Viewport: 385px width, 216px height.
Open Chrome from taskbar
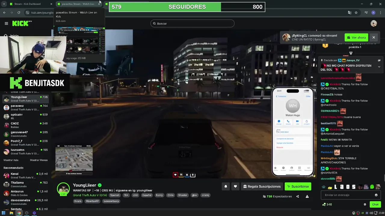19,213
